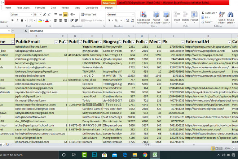Click the Delete cells button
Screen dimensions: 238x159
(185, 17)
